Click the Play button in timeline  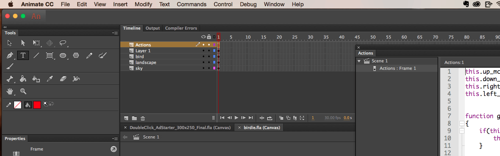[236, 118]
